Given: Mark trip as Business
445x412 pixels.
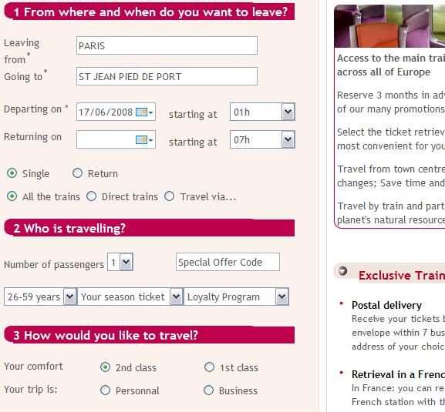Looking at the screenshot, I should [208, 390].
